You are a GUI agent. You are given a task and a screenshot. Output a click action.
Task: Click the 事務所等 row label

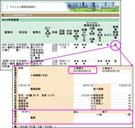[23, 106]
